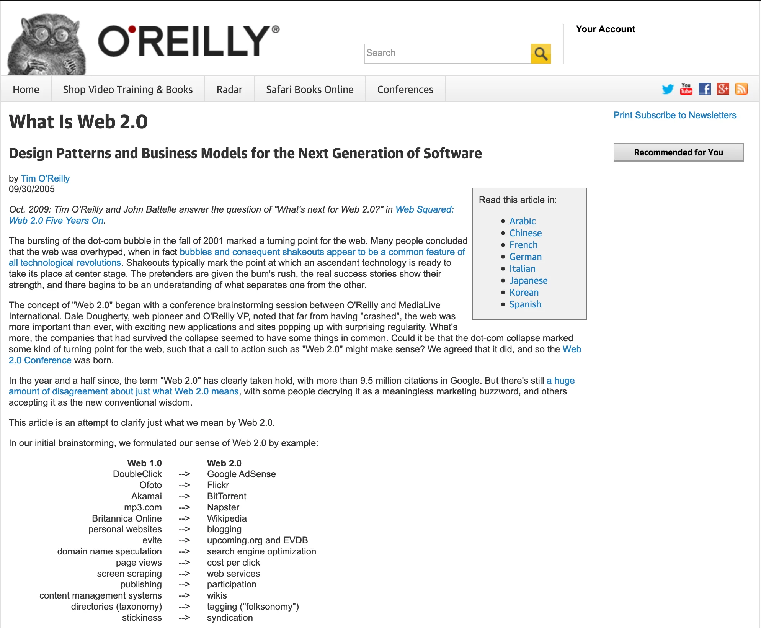The width and height of the screenshot is (761, 628).
Task: Open Safari Books Online menu item
Action: pos(310,89)
